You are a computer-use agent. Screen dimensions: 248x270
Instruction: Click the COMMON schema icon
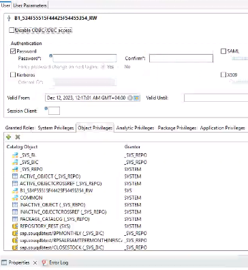[x=15, y=198]
